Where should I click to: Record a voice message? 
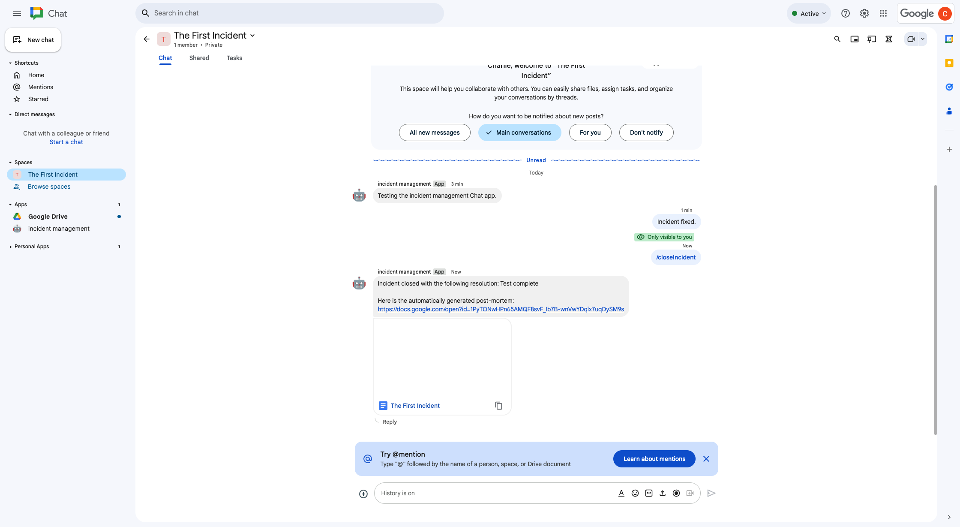coord(676,493)
